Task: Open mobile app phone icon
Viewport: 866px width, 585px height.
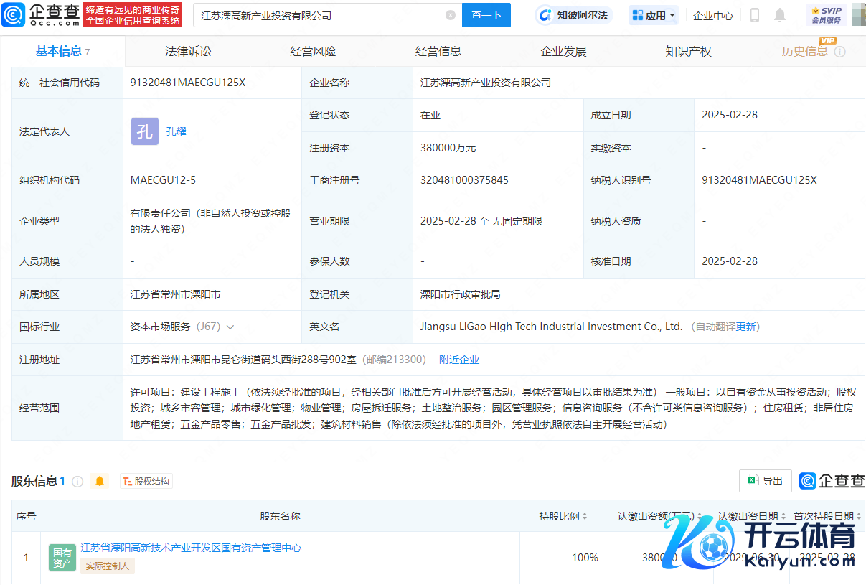Action: [755, 15]
